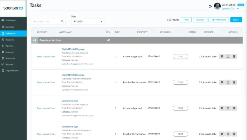The height and width of the screenshot is (140, 247).
Task: Open notes icon for Digital Portal Proof of Performance
Action: (222, 82)
